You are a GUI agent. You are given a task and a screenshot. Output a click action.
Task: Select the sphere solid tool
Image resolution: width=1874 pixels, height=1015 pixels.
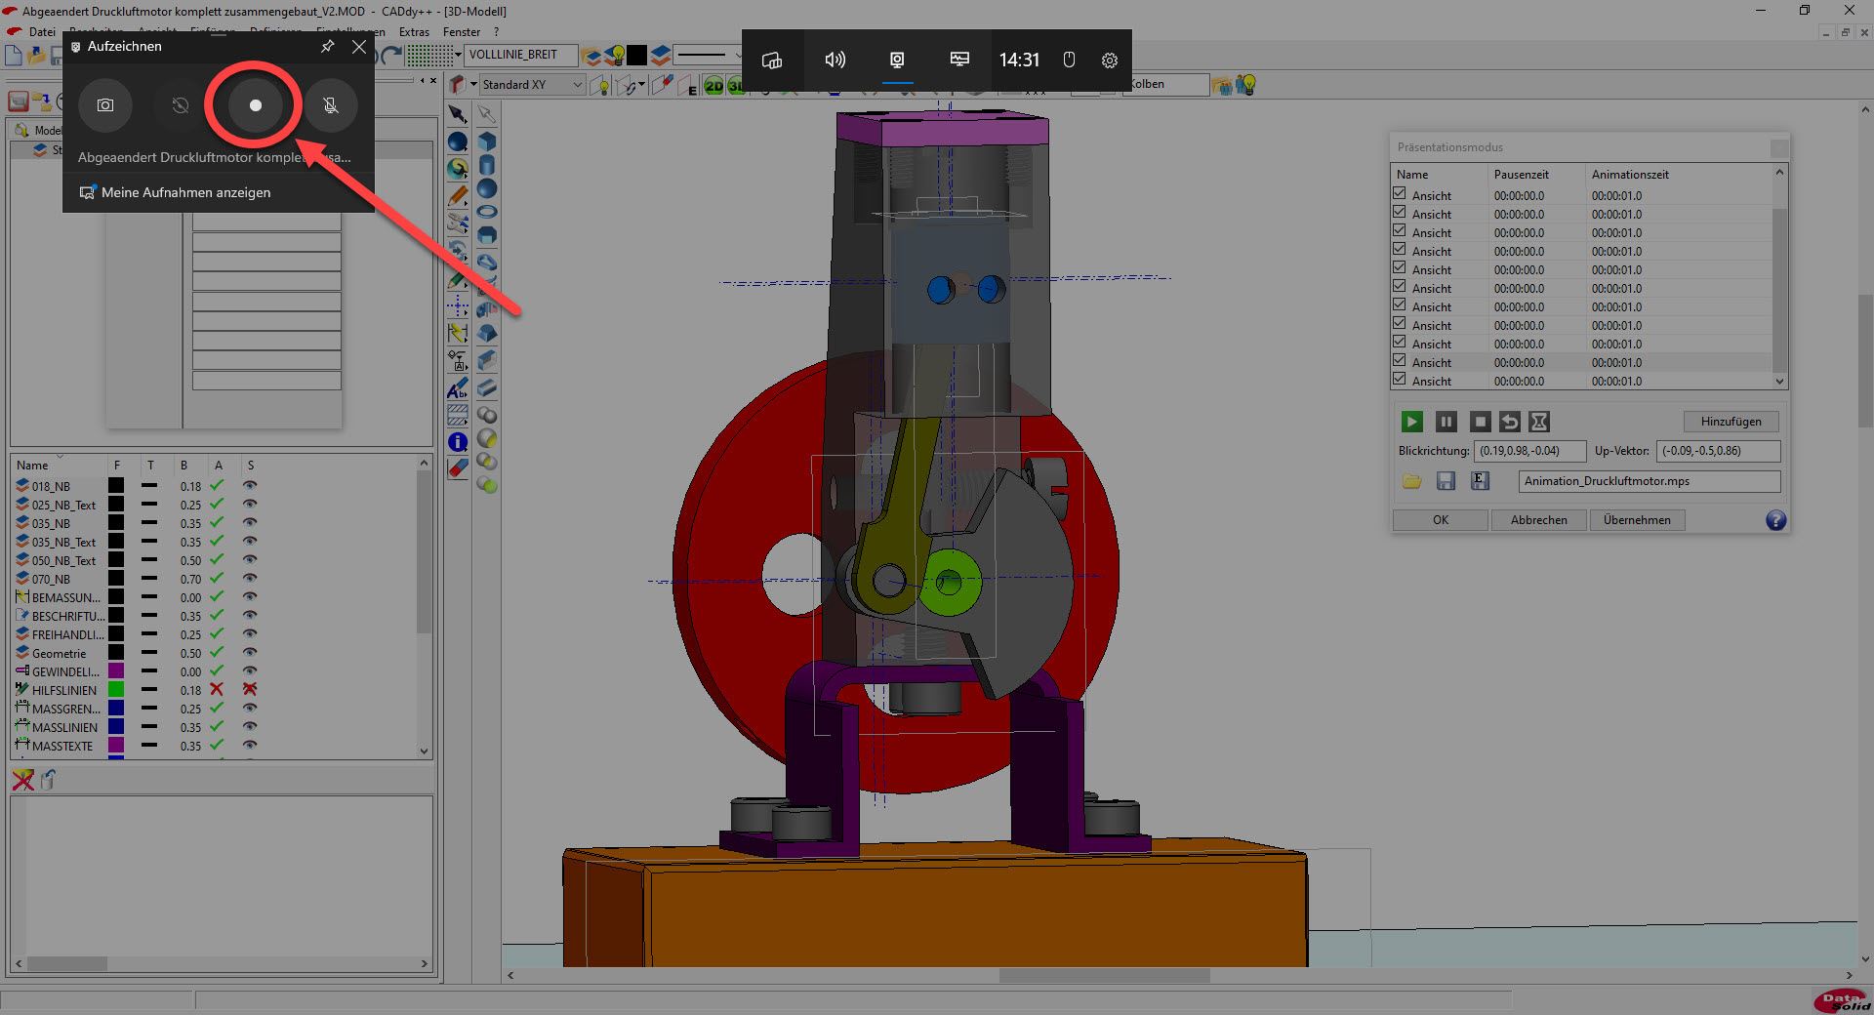click(487, 188)
